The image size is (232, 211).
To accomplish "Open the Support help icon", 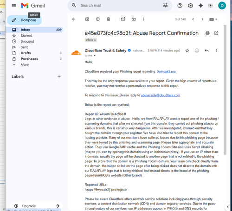I will coord(180,6).
